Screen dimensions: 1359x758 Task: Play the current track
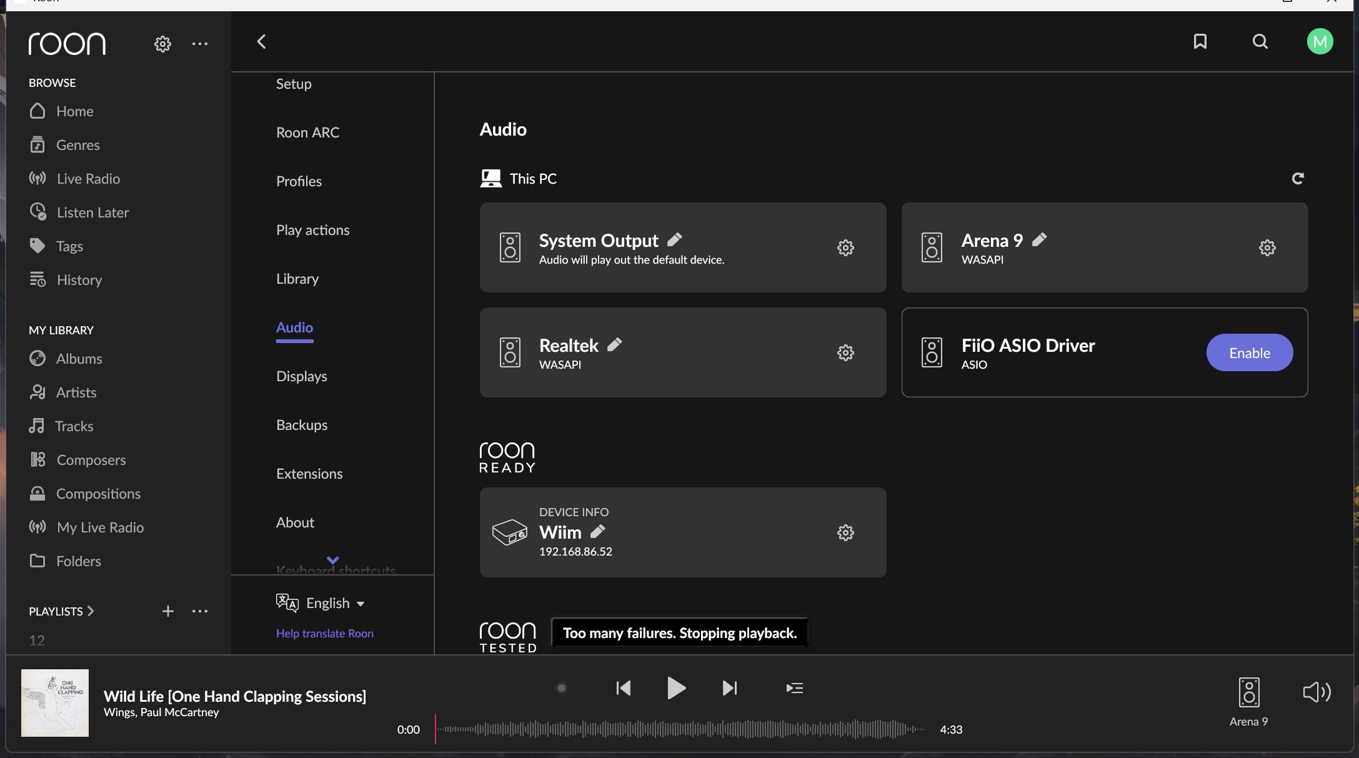pyautogui.click(x=676, y=688)
